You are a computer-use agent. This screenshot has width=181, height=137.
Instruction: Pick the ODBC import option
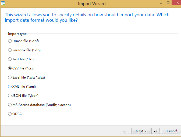(10, 114)
